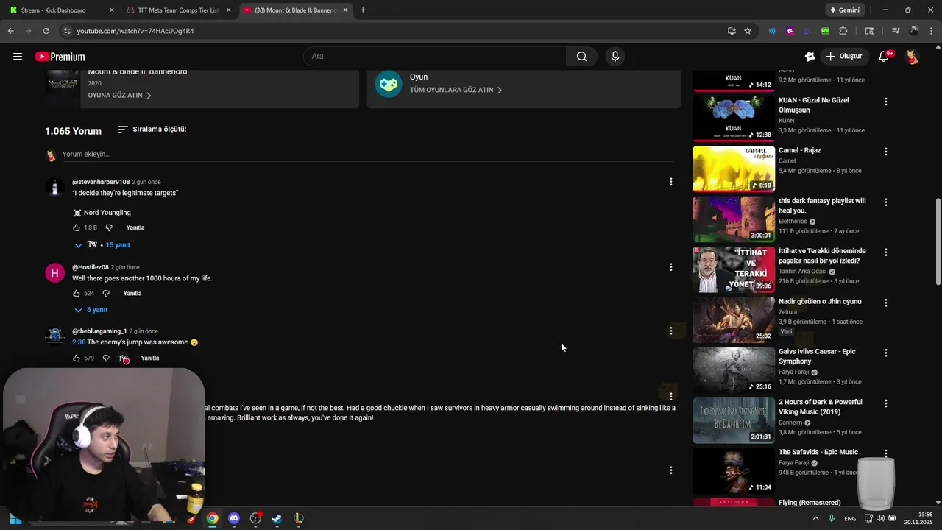Screen dimensions: 942x530
Task: Like the @stevenharper9108 comment
Action: click(x=77, y=227)
